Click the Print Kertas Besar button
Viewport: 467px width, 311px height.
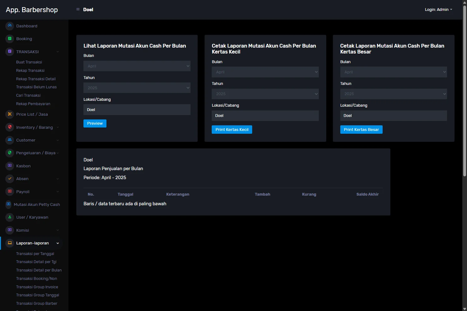(x=361, y=130)
